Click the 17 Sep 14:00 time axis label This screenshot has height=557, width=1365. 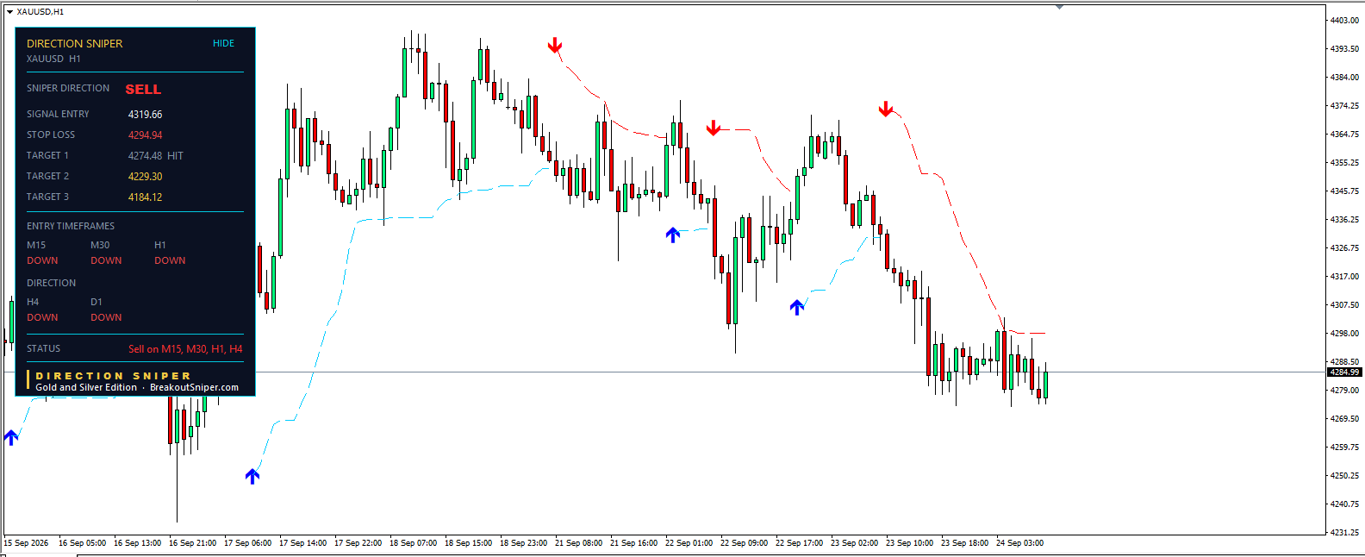pyautogui.click(x=303, y=543)
